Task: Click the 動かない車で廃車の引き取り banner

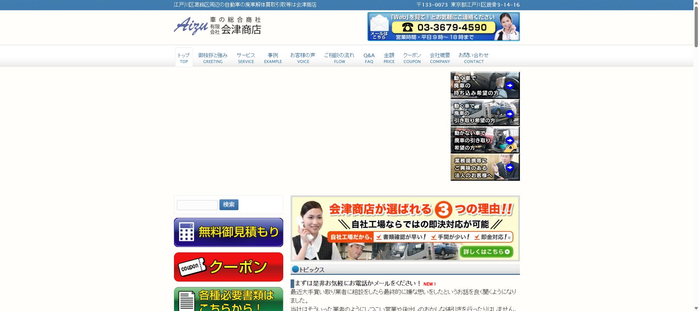Action: tap(485, 140)
